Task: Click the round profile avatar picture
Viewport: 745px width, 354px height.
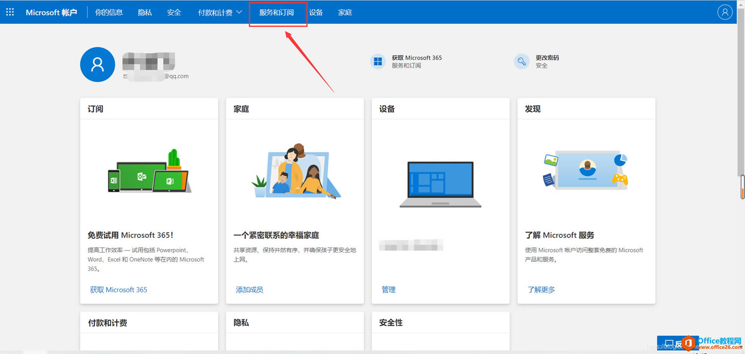Action: pos(97,64)
